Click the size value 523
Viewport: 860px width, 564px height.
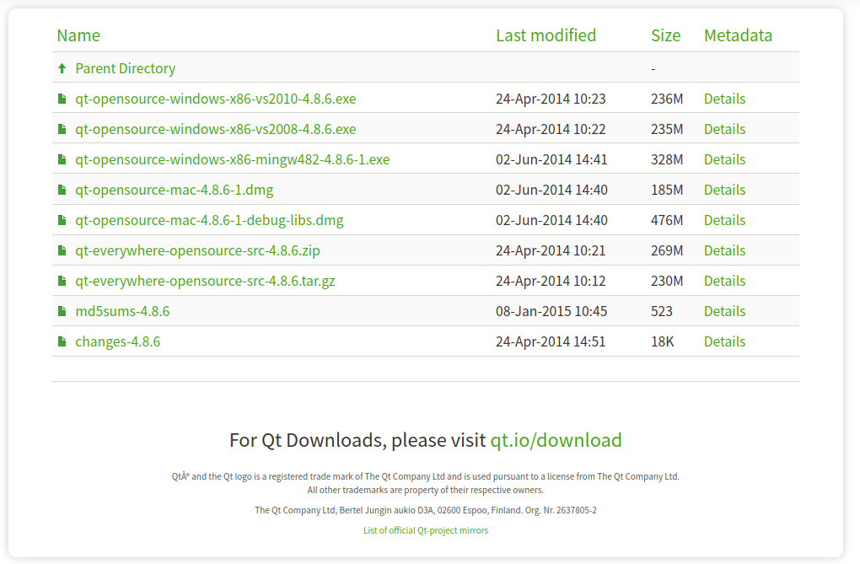pyautogui.click(x=662, y=311)
